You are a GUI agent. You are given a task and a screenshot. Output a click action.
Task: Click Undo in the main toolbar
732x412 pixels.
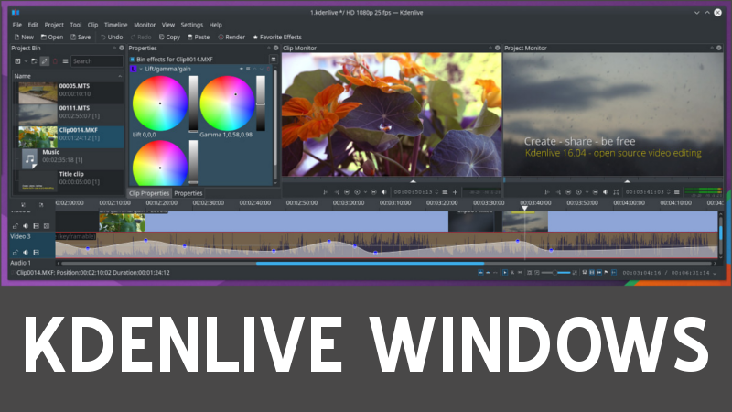pyautogui.click(x=111, y=38)
